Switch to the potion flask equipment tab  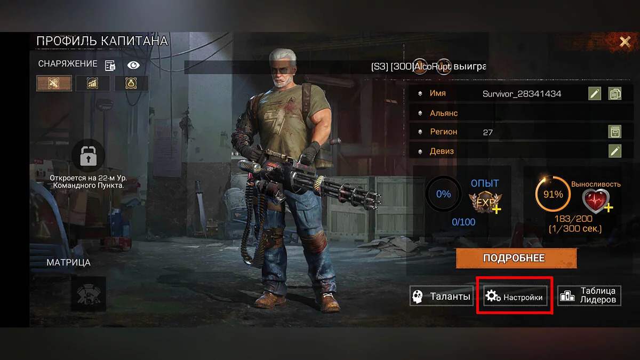[130, 83]
